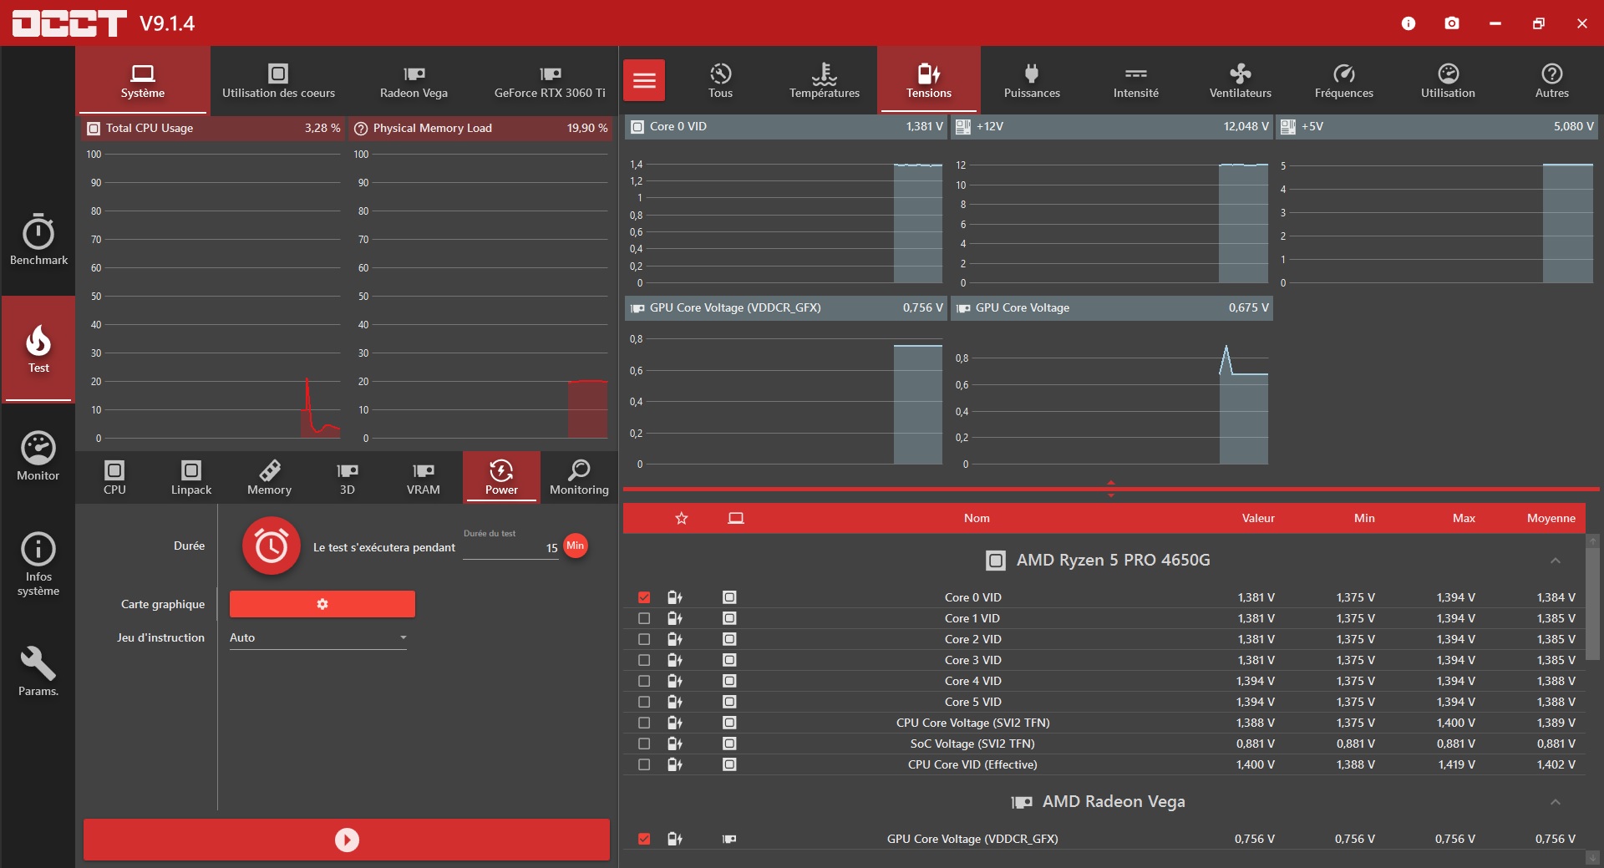
Task: Click the Durée du test input field
Action: [x=509, y=548]
